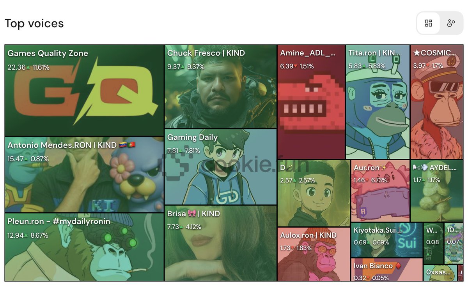Image resolution: width=468 pixels, height=291 pixels.
Task: Click the 6.73% change on Aur.ron
Action: (x=379, y=180)
